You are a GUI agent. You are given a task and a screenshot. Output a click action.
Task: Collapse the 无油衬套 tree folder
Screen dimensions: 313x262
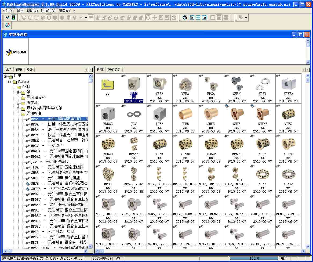click(18, 114)
